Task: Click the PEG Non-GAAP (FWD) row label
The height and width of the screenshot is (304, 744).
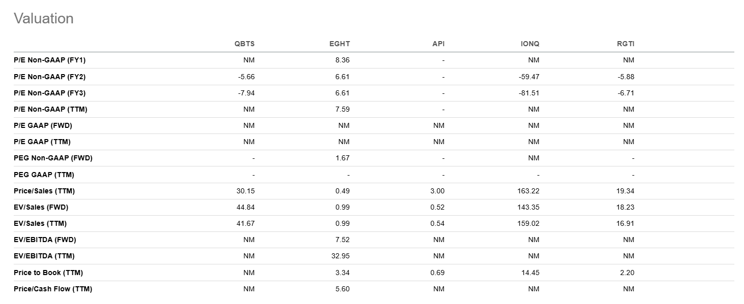Action: pos(53,158)
